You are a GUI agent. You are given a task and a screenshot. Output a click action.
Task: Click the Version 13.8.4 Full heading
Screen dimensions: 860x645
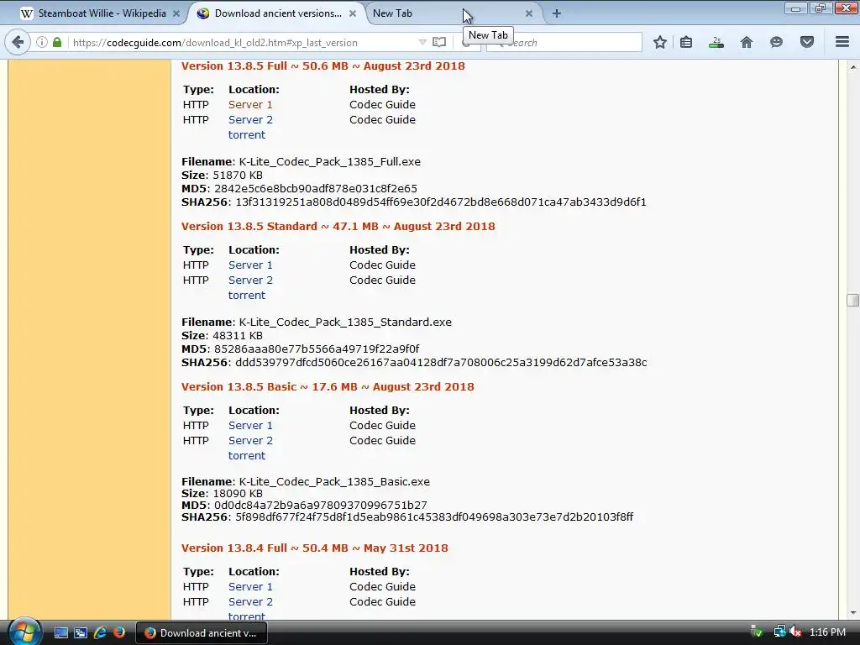314,548
